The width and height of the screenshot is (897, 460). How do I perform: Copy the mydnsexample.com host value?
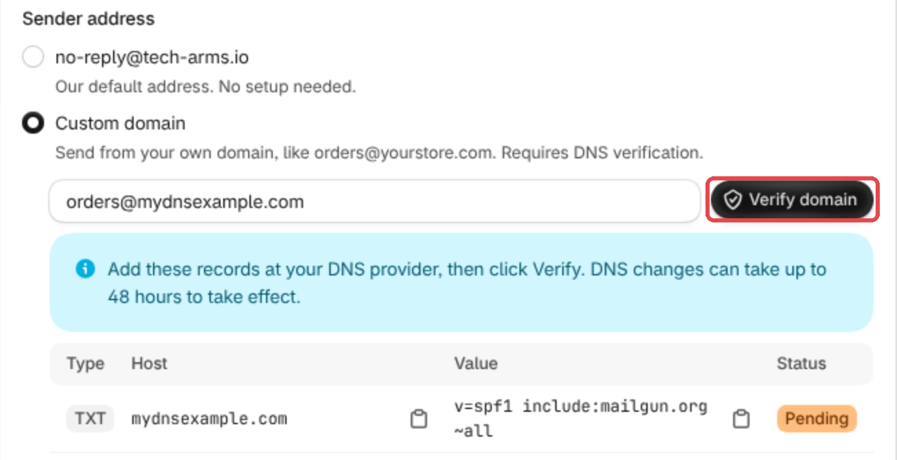(418, 419)
